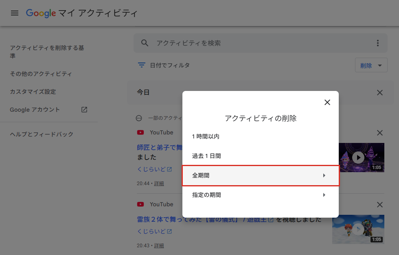Open the three-dot search options menu
Viewport: 399px width, 255px height.
pos(378,43)
